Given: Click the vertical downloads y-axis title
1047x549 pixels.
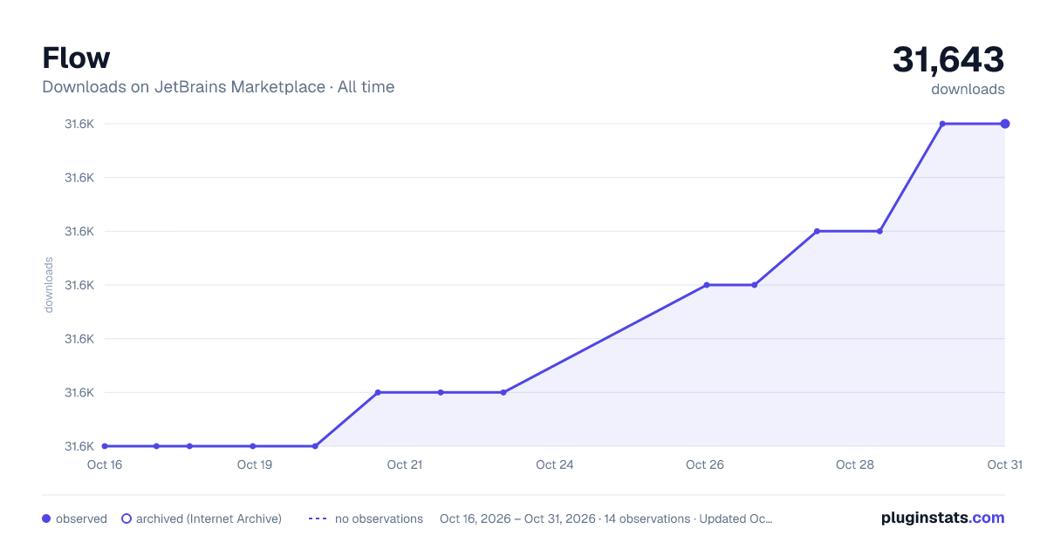Looking at the screenshot, I should pyautogui.click(x=49, y=285).
